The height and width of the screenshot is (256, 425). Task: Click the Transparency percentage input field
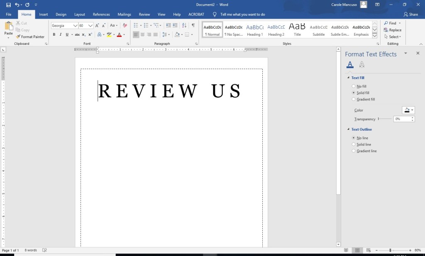pos(402,119)
